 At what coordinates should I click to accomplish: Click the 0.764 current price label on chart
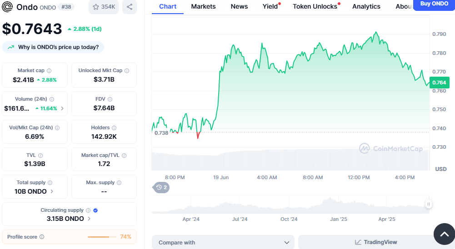(x=439, y=83)
